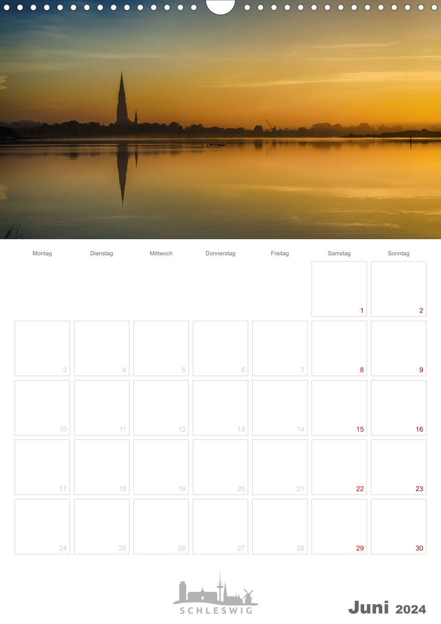The height and width of the screenshot is (624, 441).
Task: Select the day cell numbered 19
Action: point(161,467)
